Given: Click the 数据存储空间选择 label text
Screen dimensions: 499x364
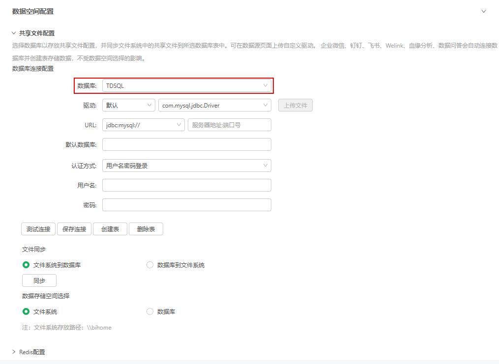Looking at the screenshot, I should pyautogui.click(x=46, y=296).
